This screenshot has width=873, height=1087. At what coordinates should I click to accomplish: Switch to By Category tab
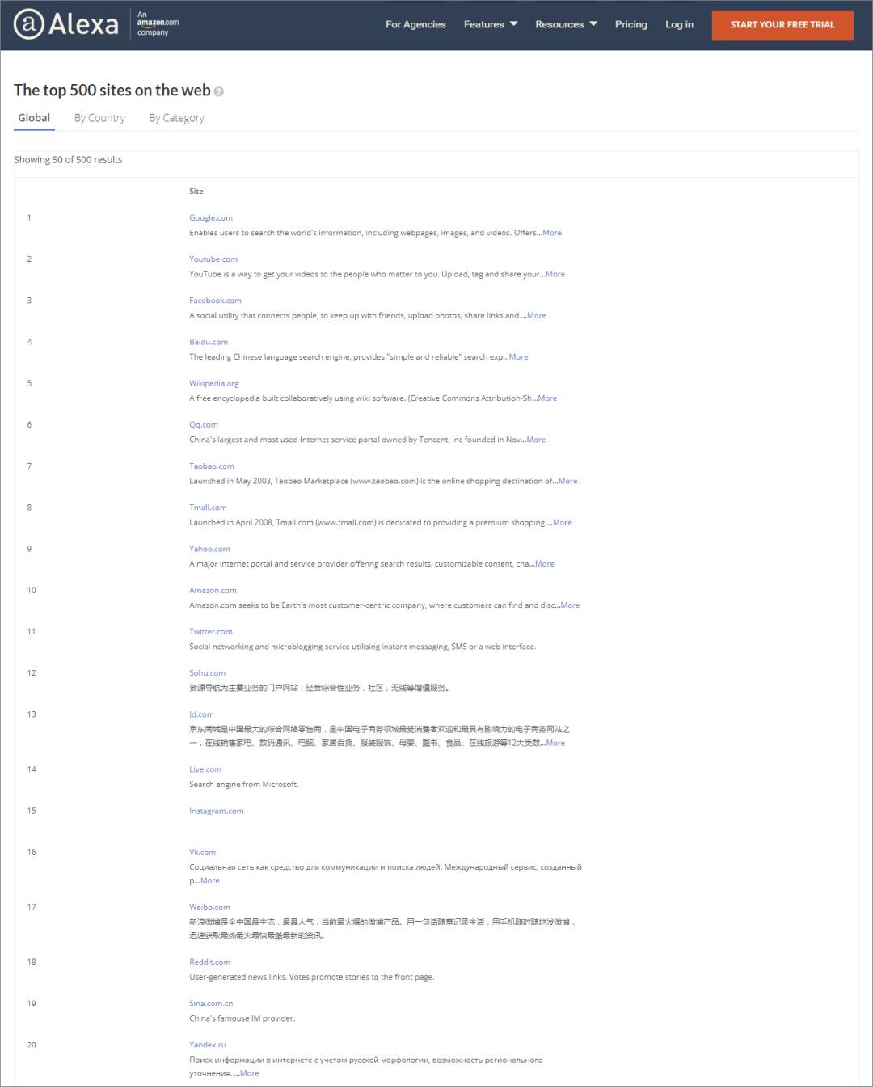pos(176,118)
